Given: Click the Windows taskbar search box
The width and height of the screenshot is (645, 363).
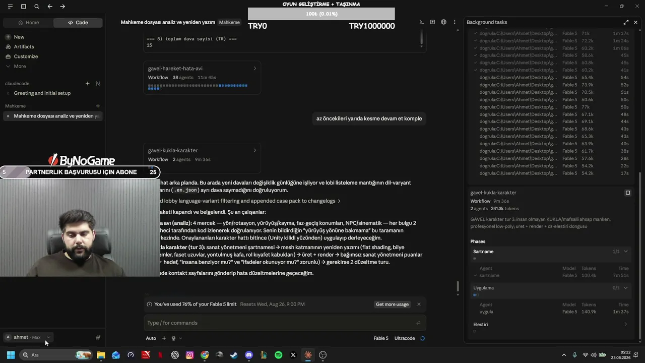Looking at the screenshot, I should (x=57, y=355).
